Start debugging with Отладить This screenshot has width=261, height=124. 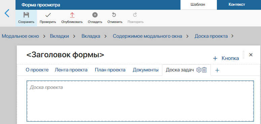click(x=95, y=18)
